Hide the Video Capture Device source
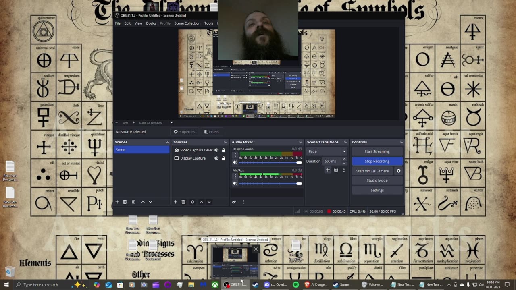The height and width of the screenshot is (290, 516). pos(216,150)
